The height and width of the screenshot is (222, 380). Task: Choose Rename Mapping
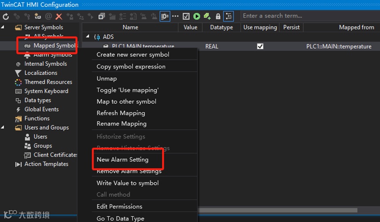pyautogui.click(x=121, y=124)
